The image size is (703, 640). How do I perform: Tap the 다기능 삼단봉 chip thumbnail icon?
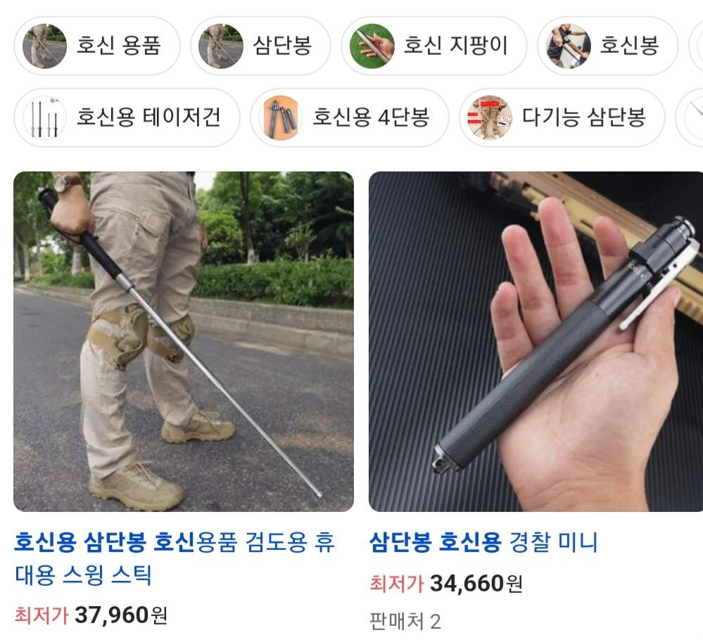[490, 117]
